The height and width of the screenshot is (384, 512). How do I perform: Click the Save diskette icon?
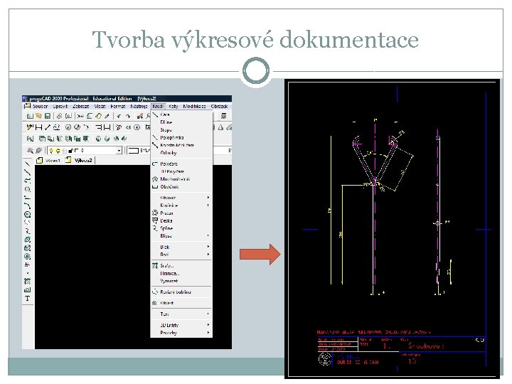[x=48, y=116]
